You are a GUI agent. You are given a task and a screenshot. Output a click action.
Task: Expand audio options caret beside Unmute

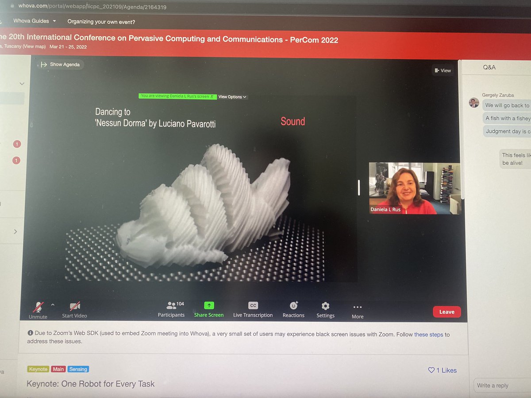point(53,305)
